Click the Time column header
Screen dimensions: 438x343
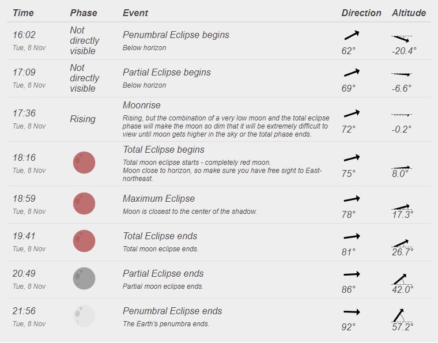23,13
